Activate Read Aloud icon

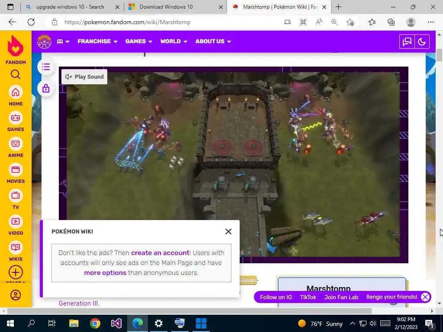point(319,22)
